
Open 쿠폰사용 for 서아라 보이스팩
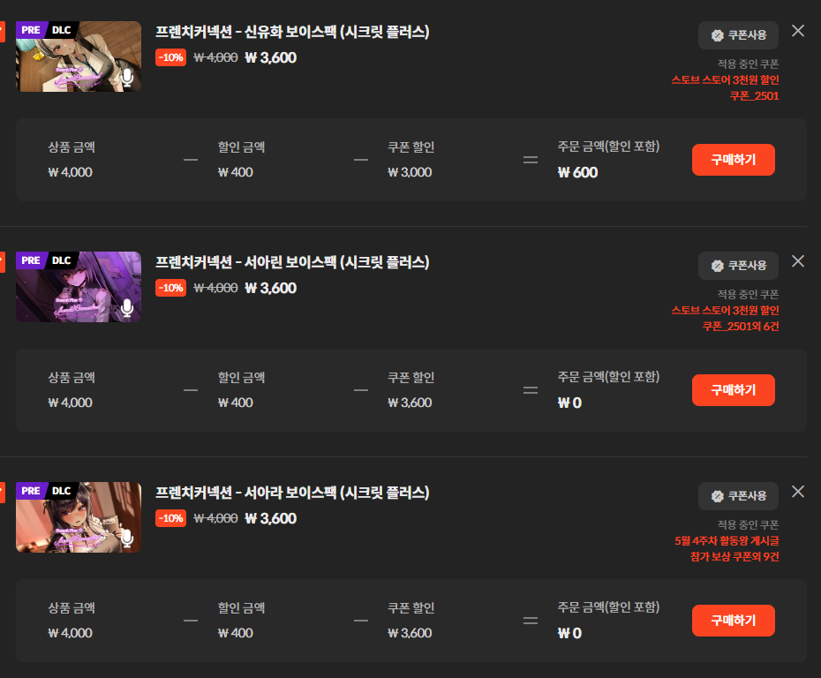tap(738, 496)
